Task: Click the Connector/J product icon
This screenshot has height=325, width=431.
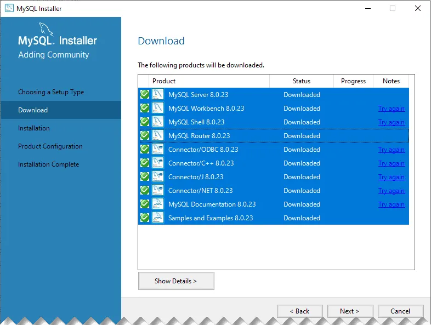Action: point(158,176)
